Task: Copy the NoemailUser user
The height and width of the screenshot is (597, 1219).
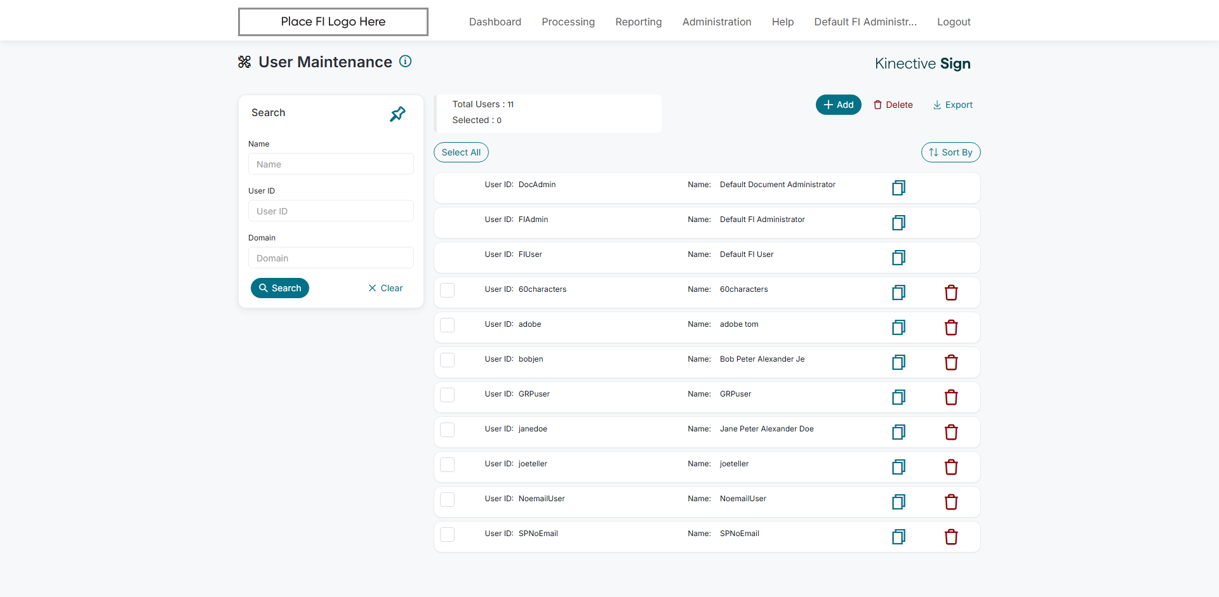Action: [x=898, y=502]
